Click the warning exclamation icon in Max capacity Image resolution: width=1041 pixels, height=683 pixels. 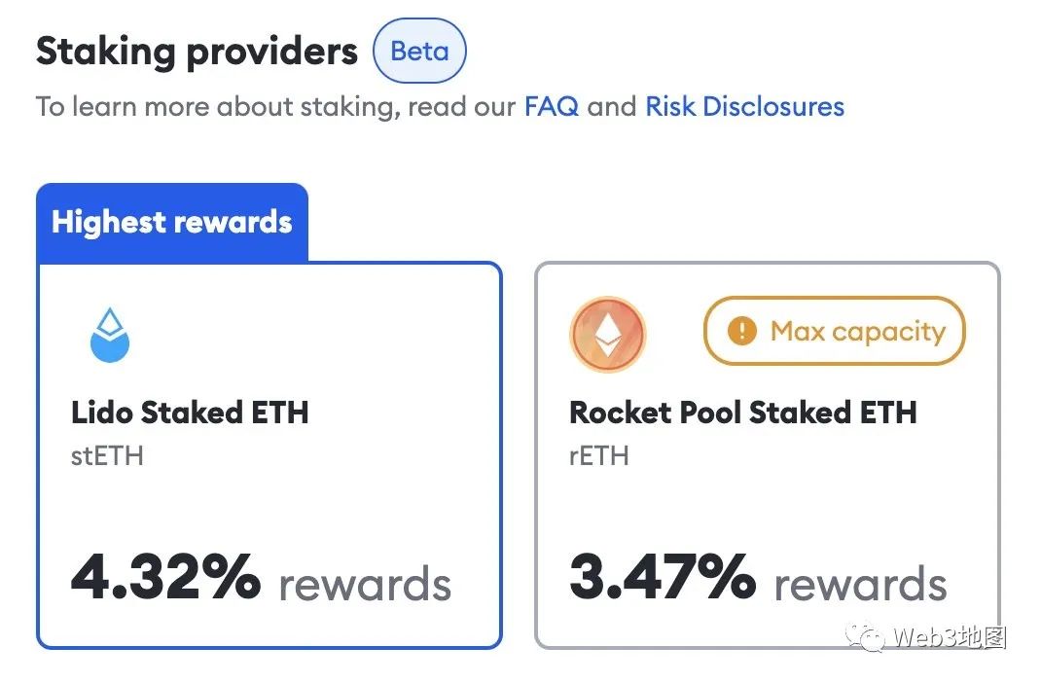741,332
